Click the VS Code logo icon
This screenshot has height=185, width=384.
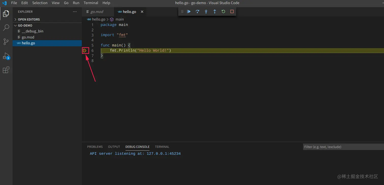4,3
